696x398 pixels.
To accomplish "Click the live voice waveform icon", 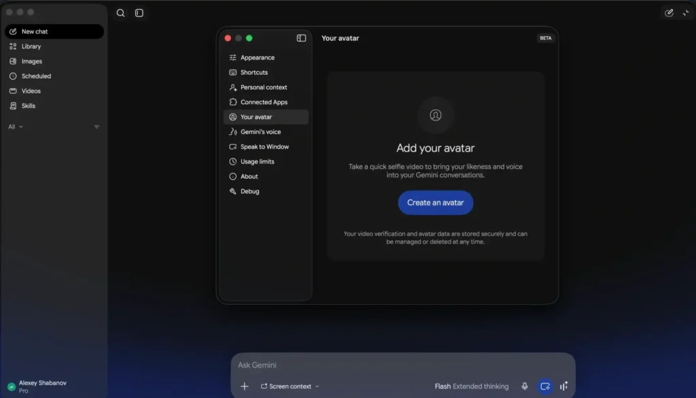I will pyautogui.click(x=563, y=386).
